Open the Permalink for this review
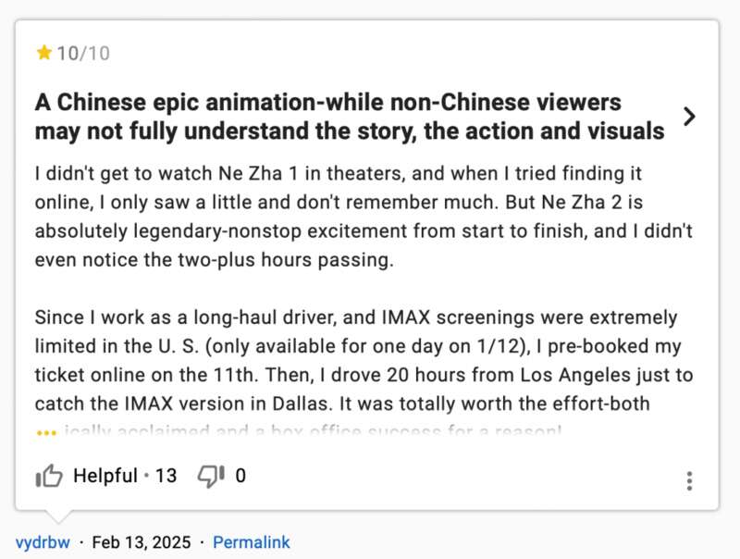This screenshot has width=740, height=559. pyautogui.click(x=252, y=542)
